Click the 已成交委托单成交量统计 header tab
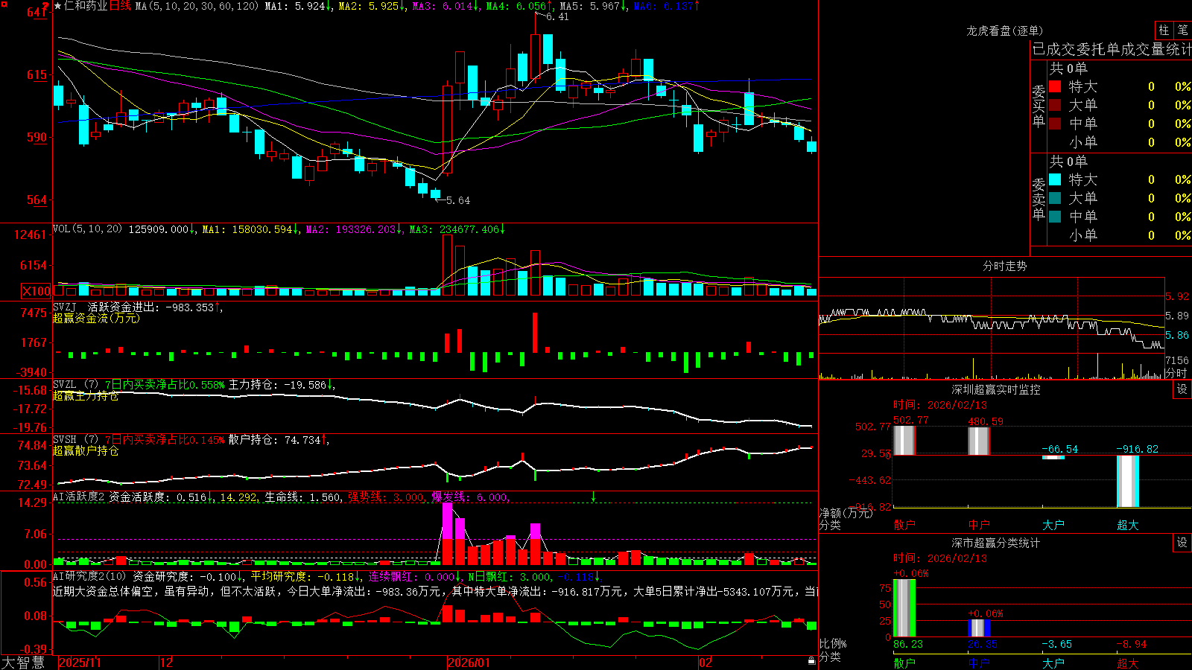 [1112, 49]
